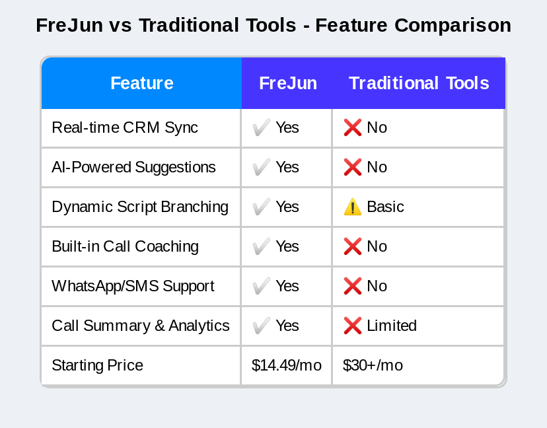Viewport: 547px width, 428px height.
Task: Click the red X icon for Built-in Call Coaching
Action: coord(353,246)
